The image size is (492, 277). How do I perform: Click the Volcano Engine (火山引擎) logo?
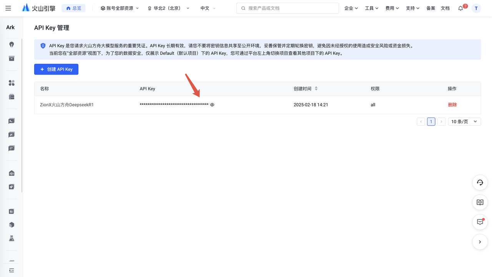pos(38,8)
